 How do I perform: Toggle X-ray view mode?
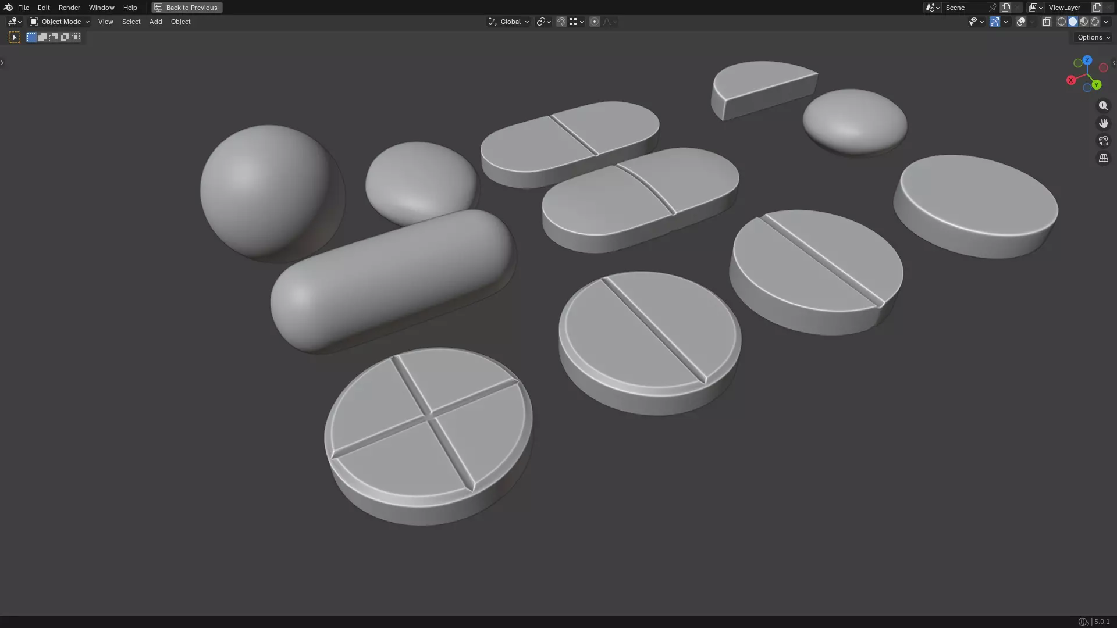click(x=1047, y=22)
